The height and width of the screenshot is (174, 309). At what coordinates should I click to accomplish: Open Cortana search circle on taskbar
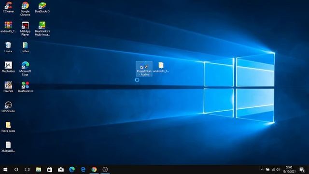click(x=16, y=170)
